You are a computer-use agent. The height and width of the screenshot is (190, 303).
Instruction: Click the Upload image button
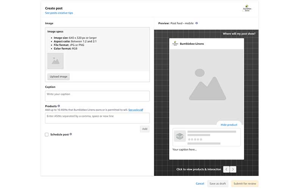(59, 77)
